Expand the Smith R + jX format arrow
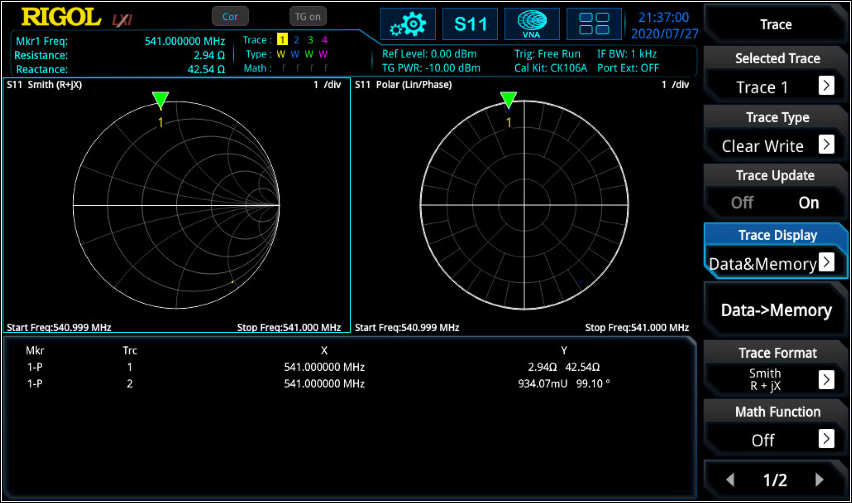This screenshot has height=503, width=852. (826, 380)
